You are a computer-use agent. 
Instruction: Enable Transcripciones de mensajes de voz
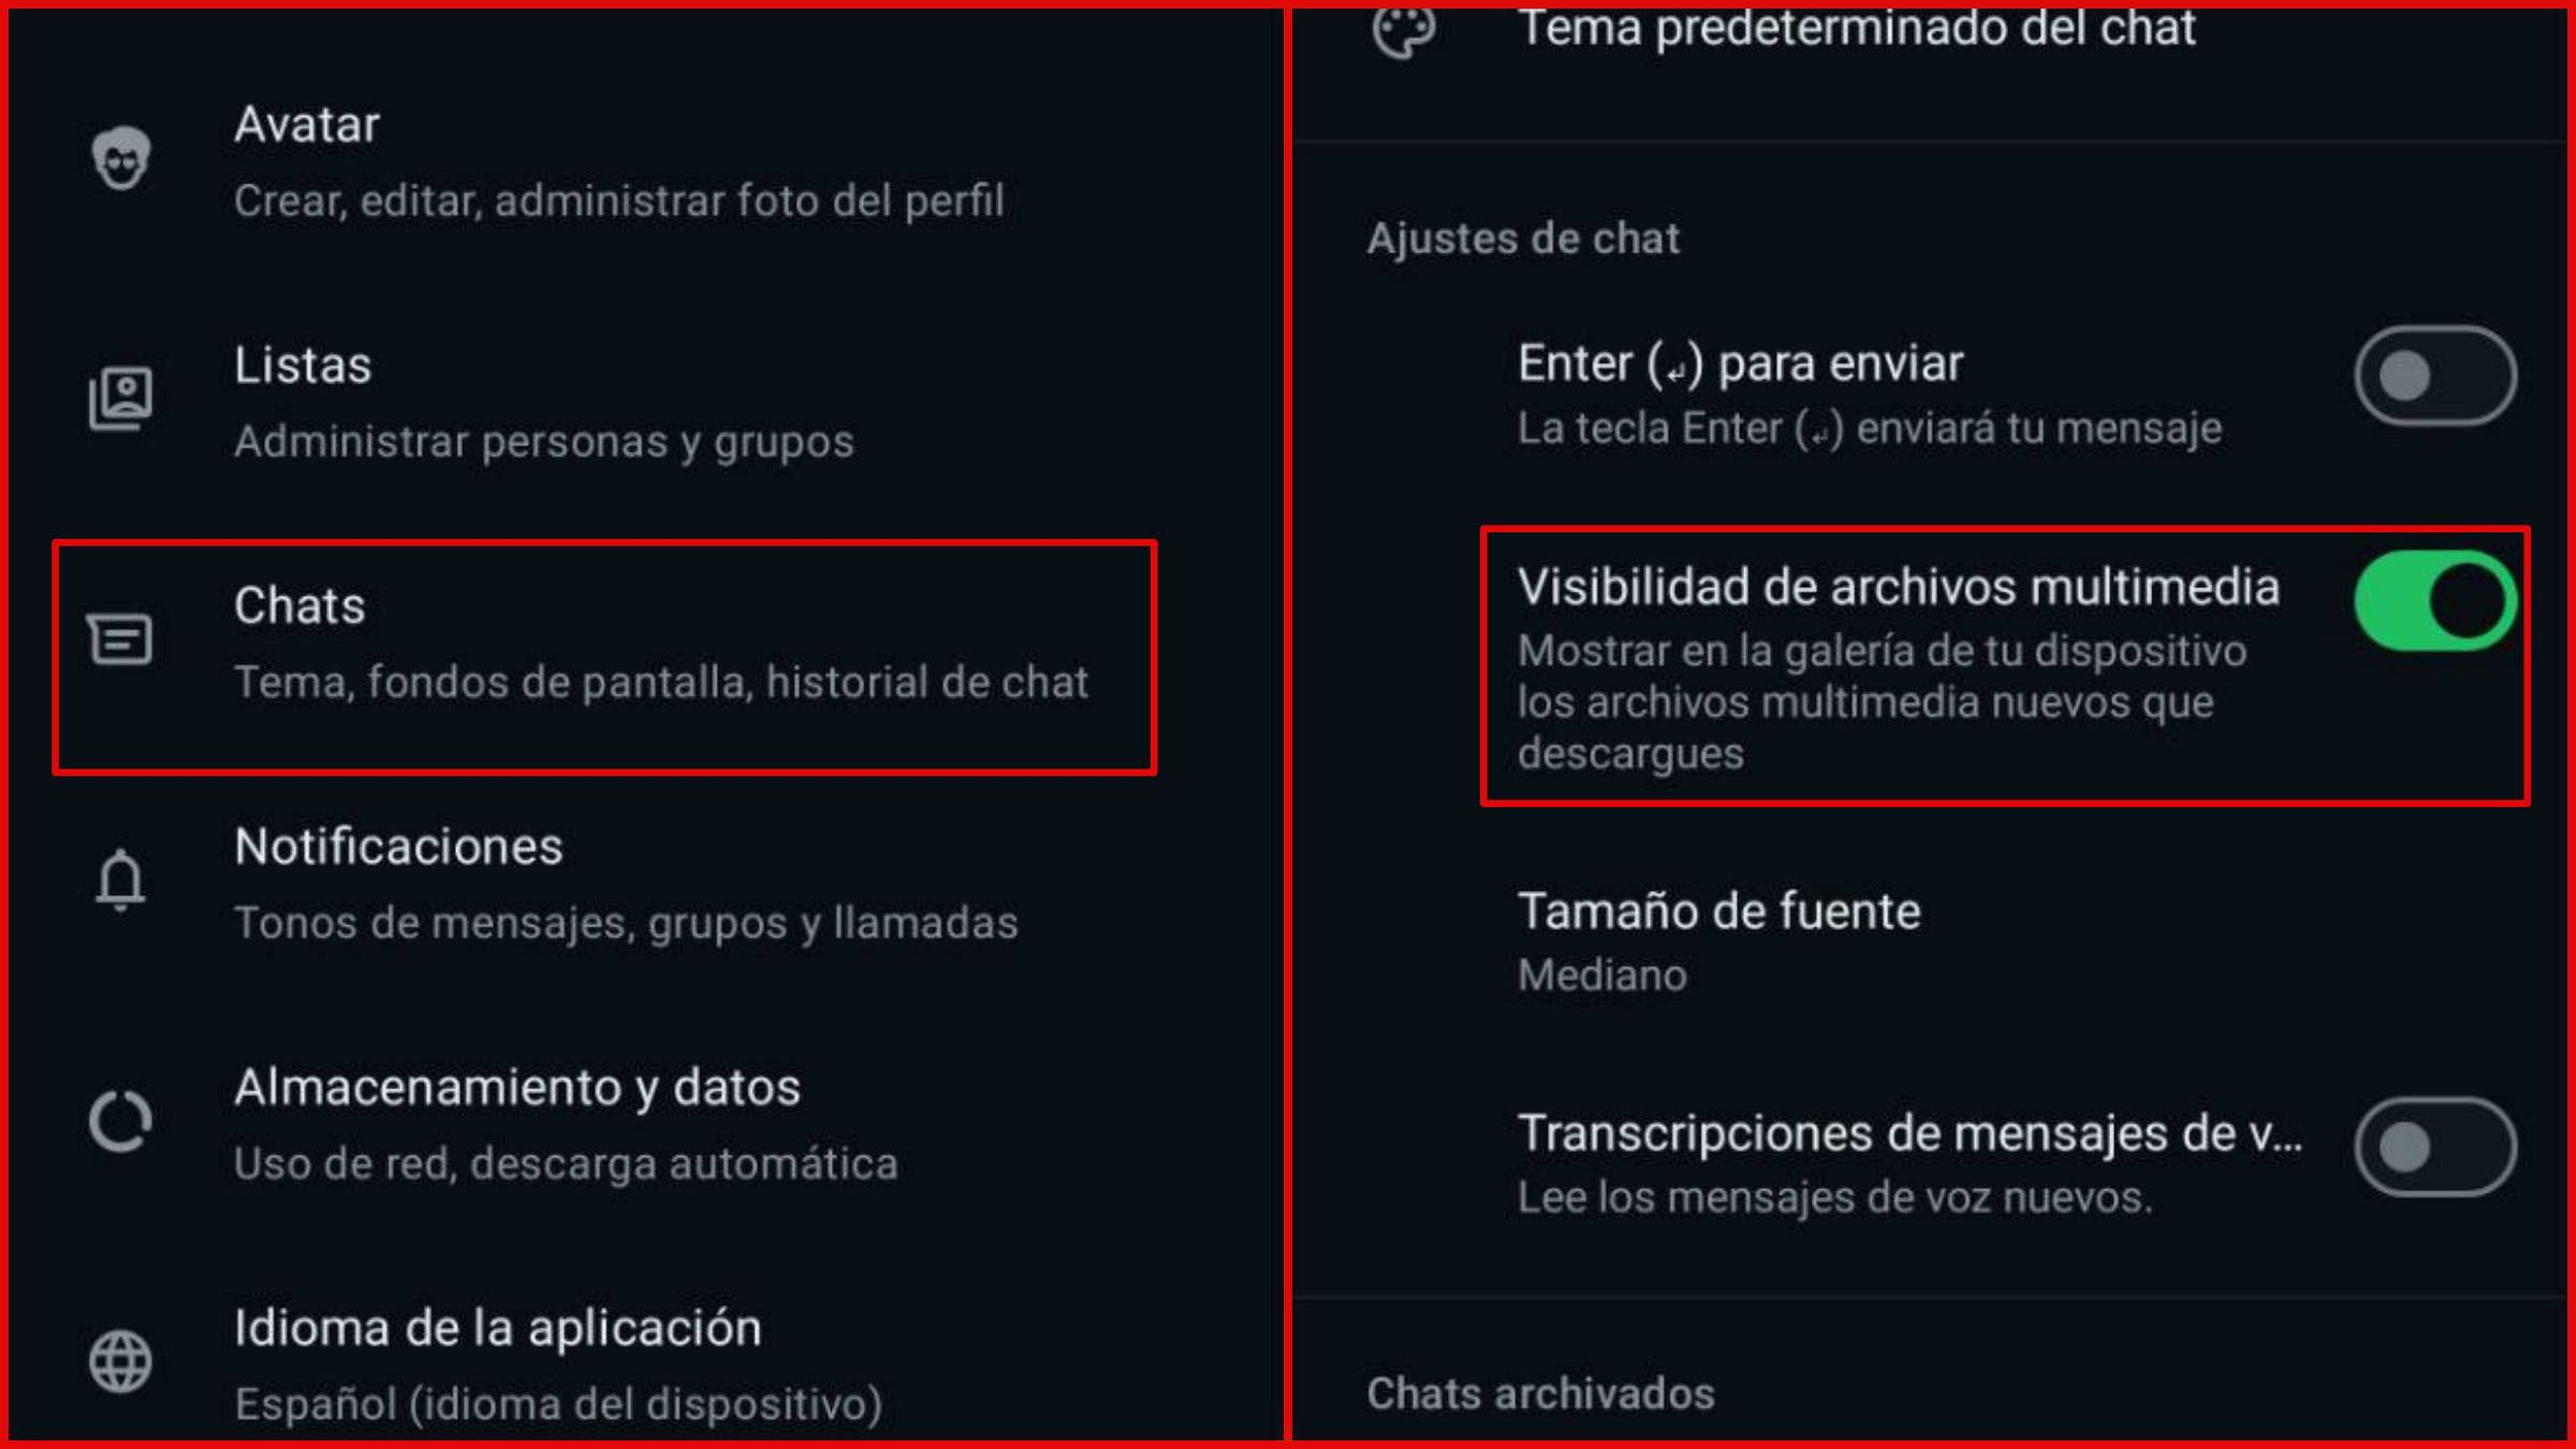point(2432,1146)
